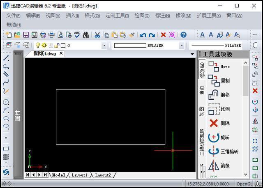Open the blue help question mark
The image size is (263, 188).
(183, 34)
